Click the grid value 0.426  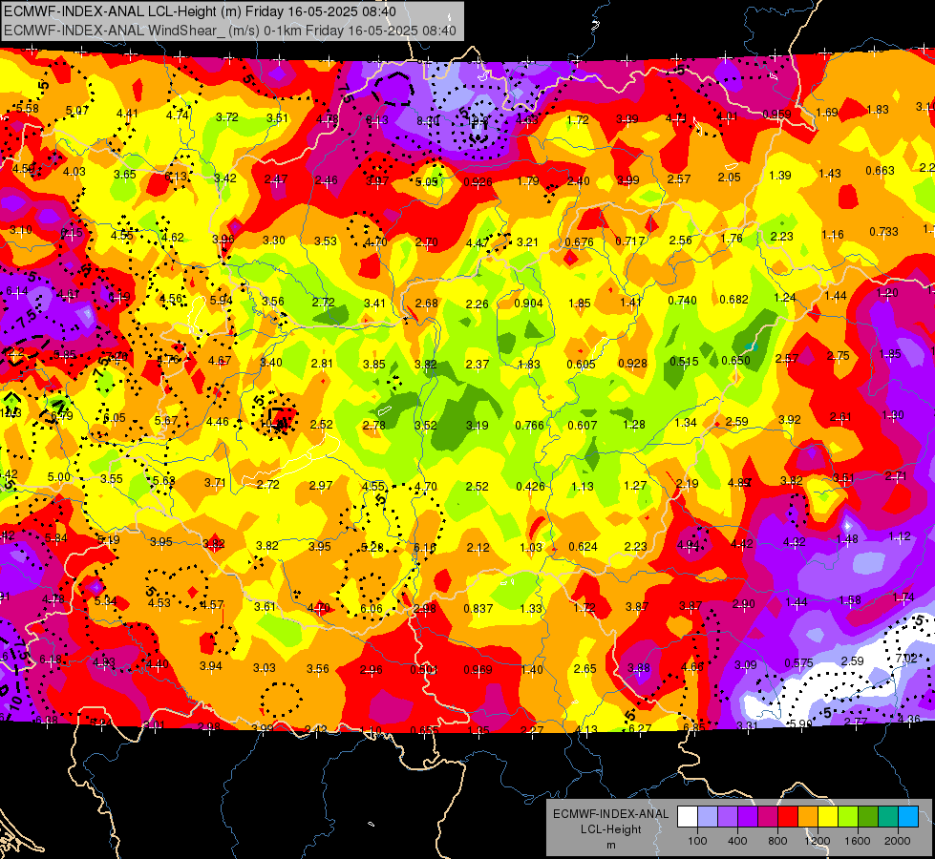click(x=531, y=487)
